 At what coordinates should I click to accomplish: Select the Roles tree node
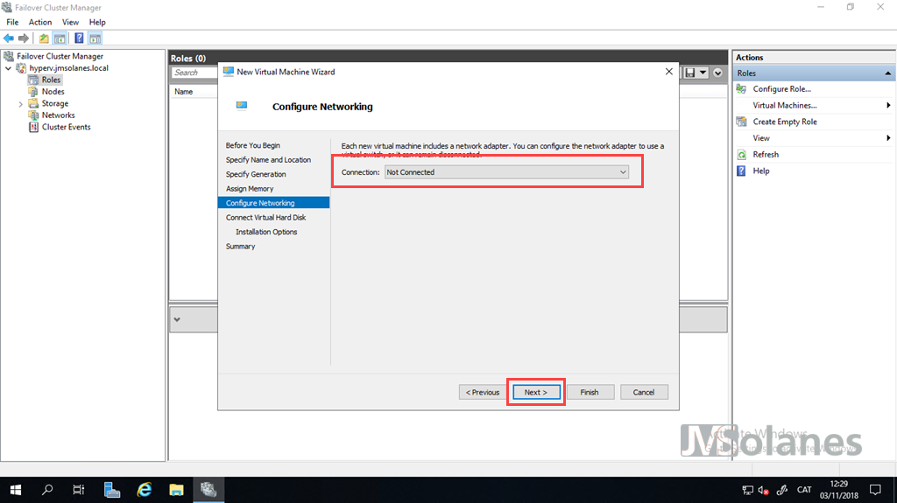click(x=51, y=80)
